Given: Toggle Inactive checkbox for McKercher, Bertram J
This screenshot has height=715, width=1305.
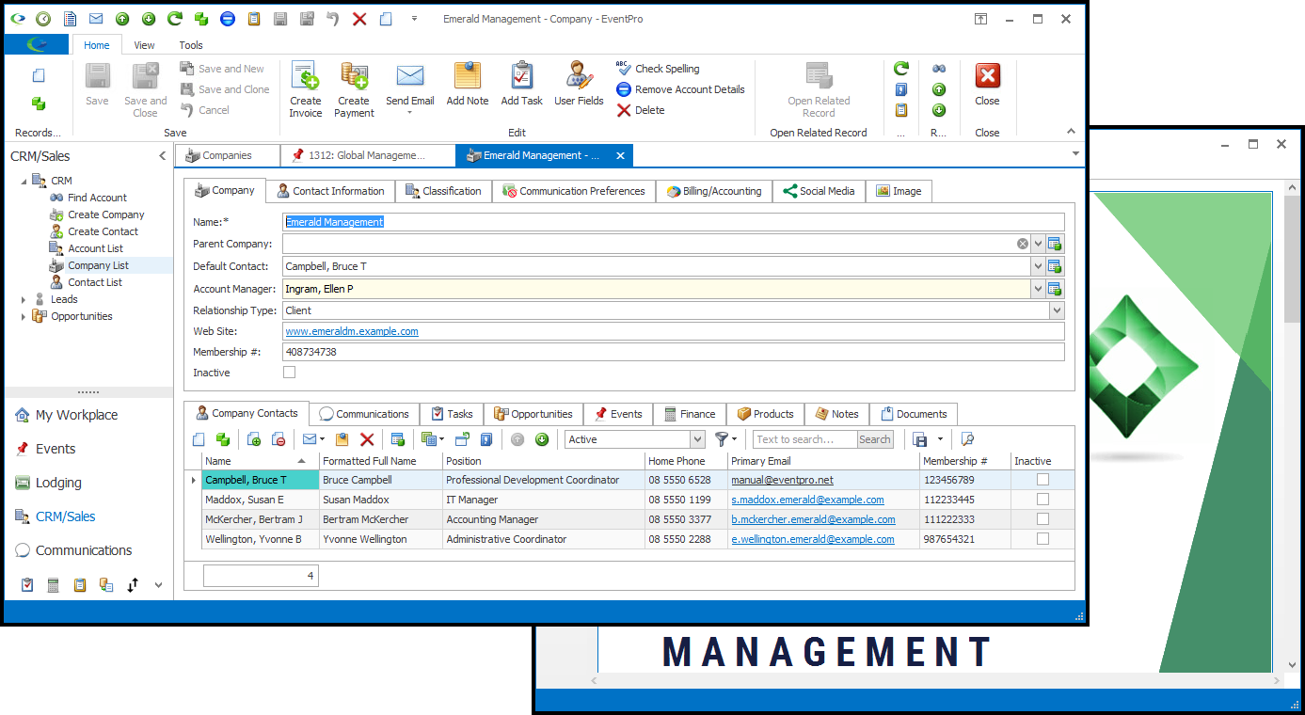Looking at the screenshot, I should click(x=1042, y=519).
